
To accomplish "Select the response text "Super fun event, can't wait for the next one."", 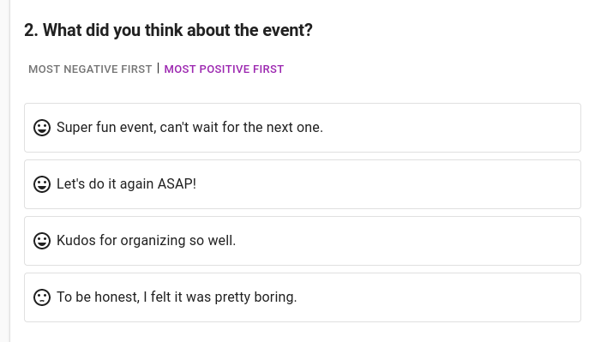I will [190, 128].
